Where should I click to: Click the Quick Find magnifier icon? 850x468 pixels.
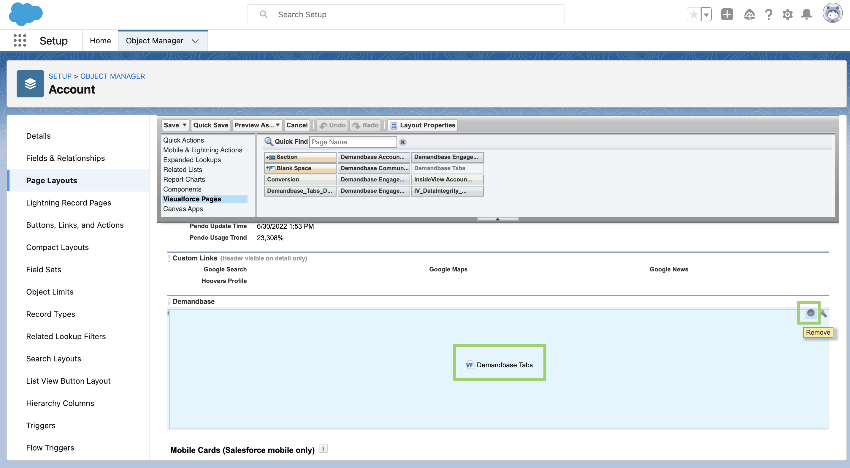click(x=269, y=142)
